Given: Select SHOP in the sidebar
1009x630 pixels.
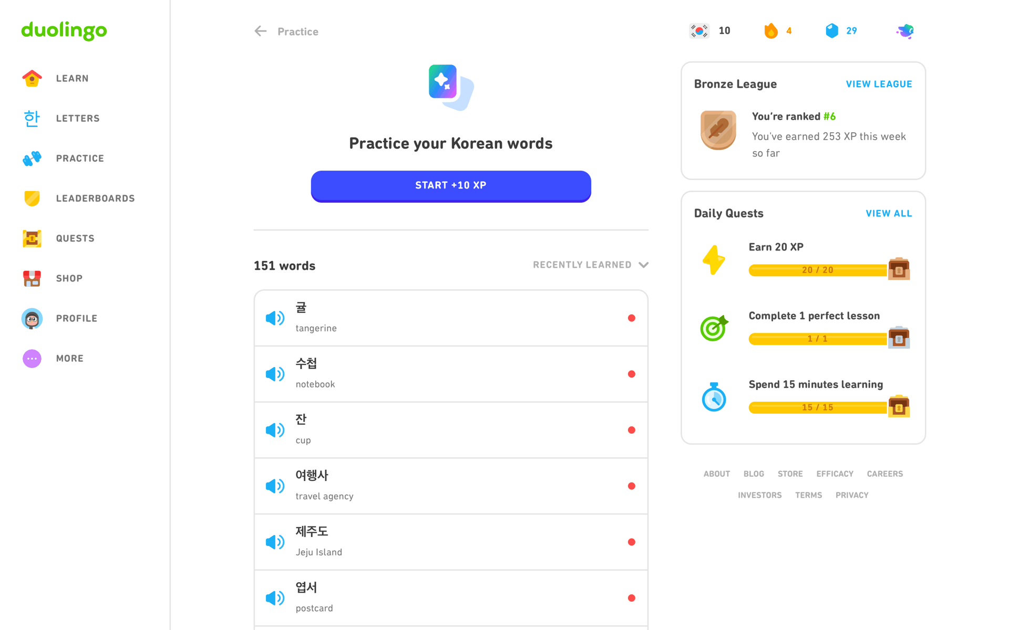Looking at the screenshot, I should pyautogui.click(x=69, y=278).
